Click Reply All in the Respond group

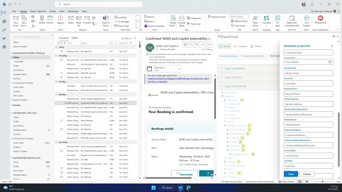pyautogui.click(x=79, y=21)
